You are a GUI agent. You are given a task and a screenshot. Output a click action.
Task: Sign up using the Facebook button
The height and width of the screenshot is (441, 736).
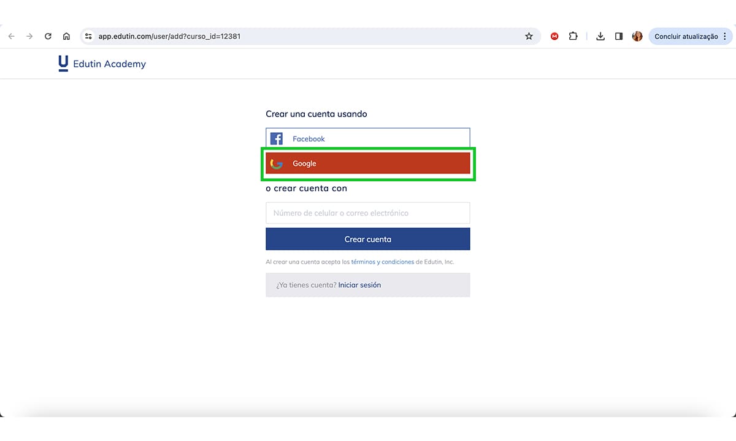(x=368, y=138)
